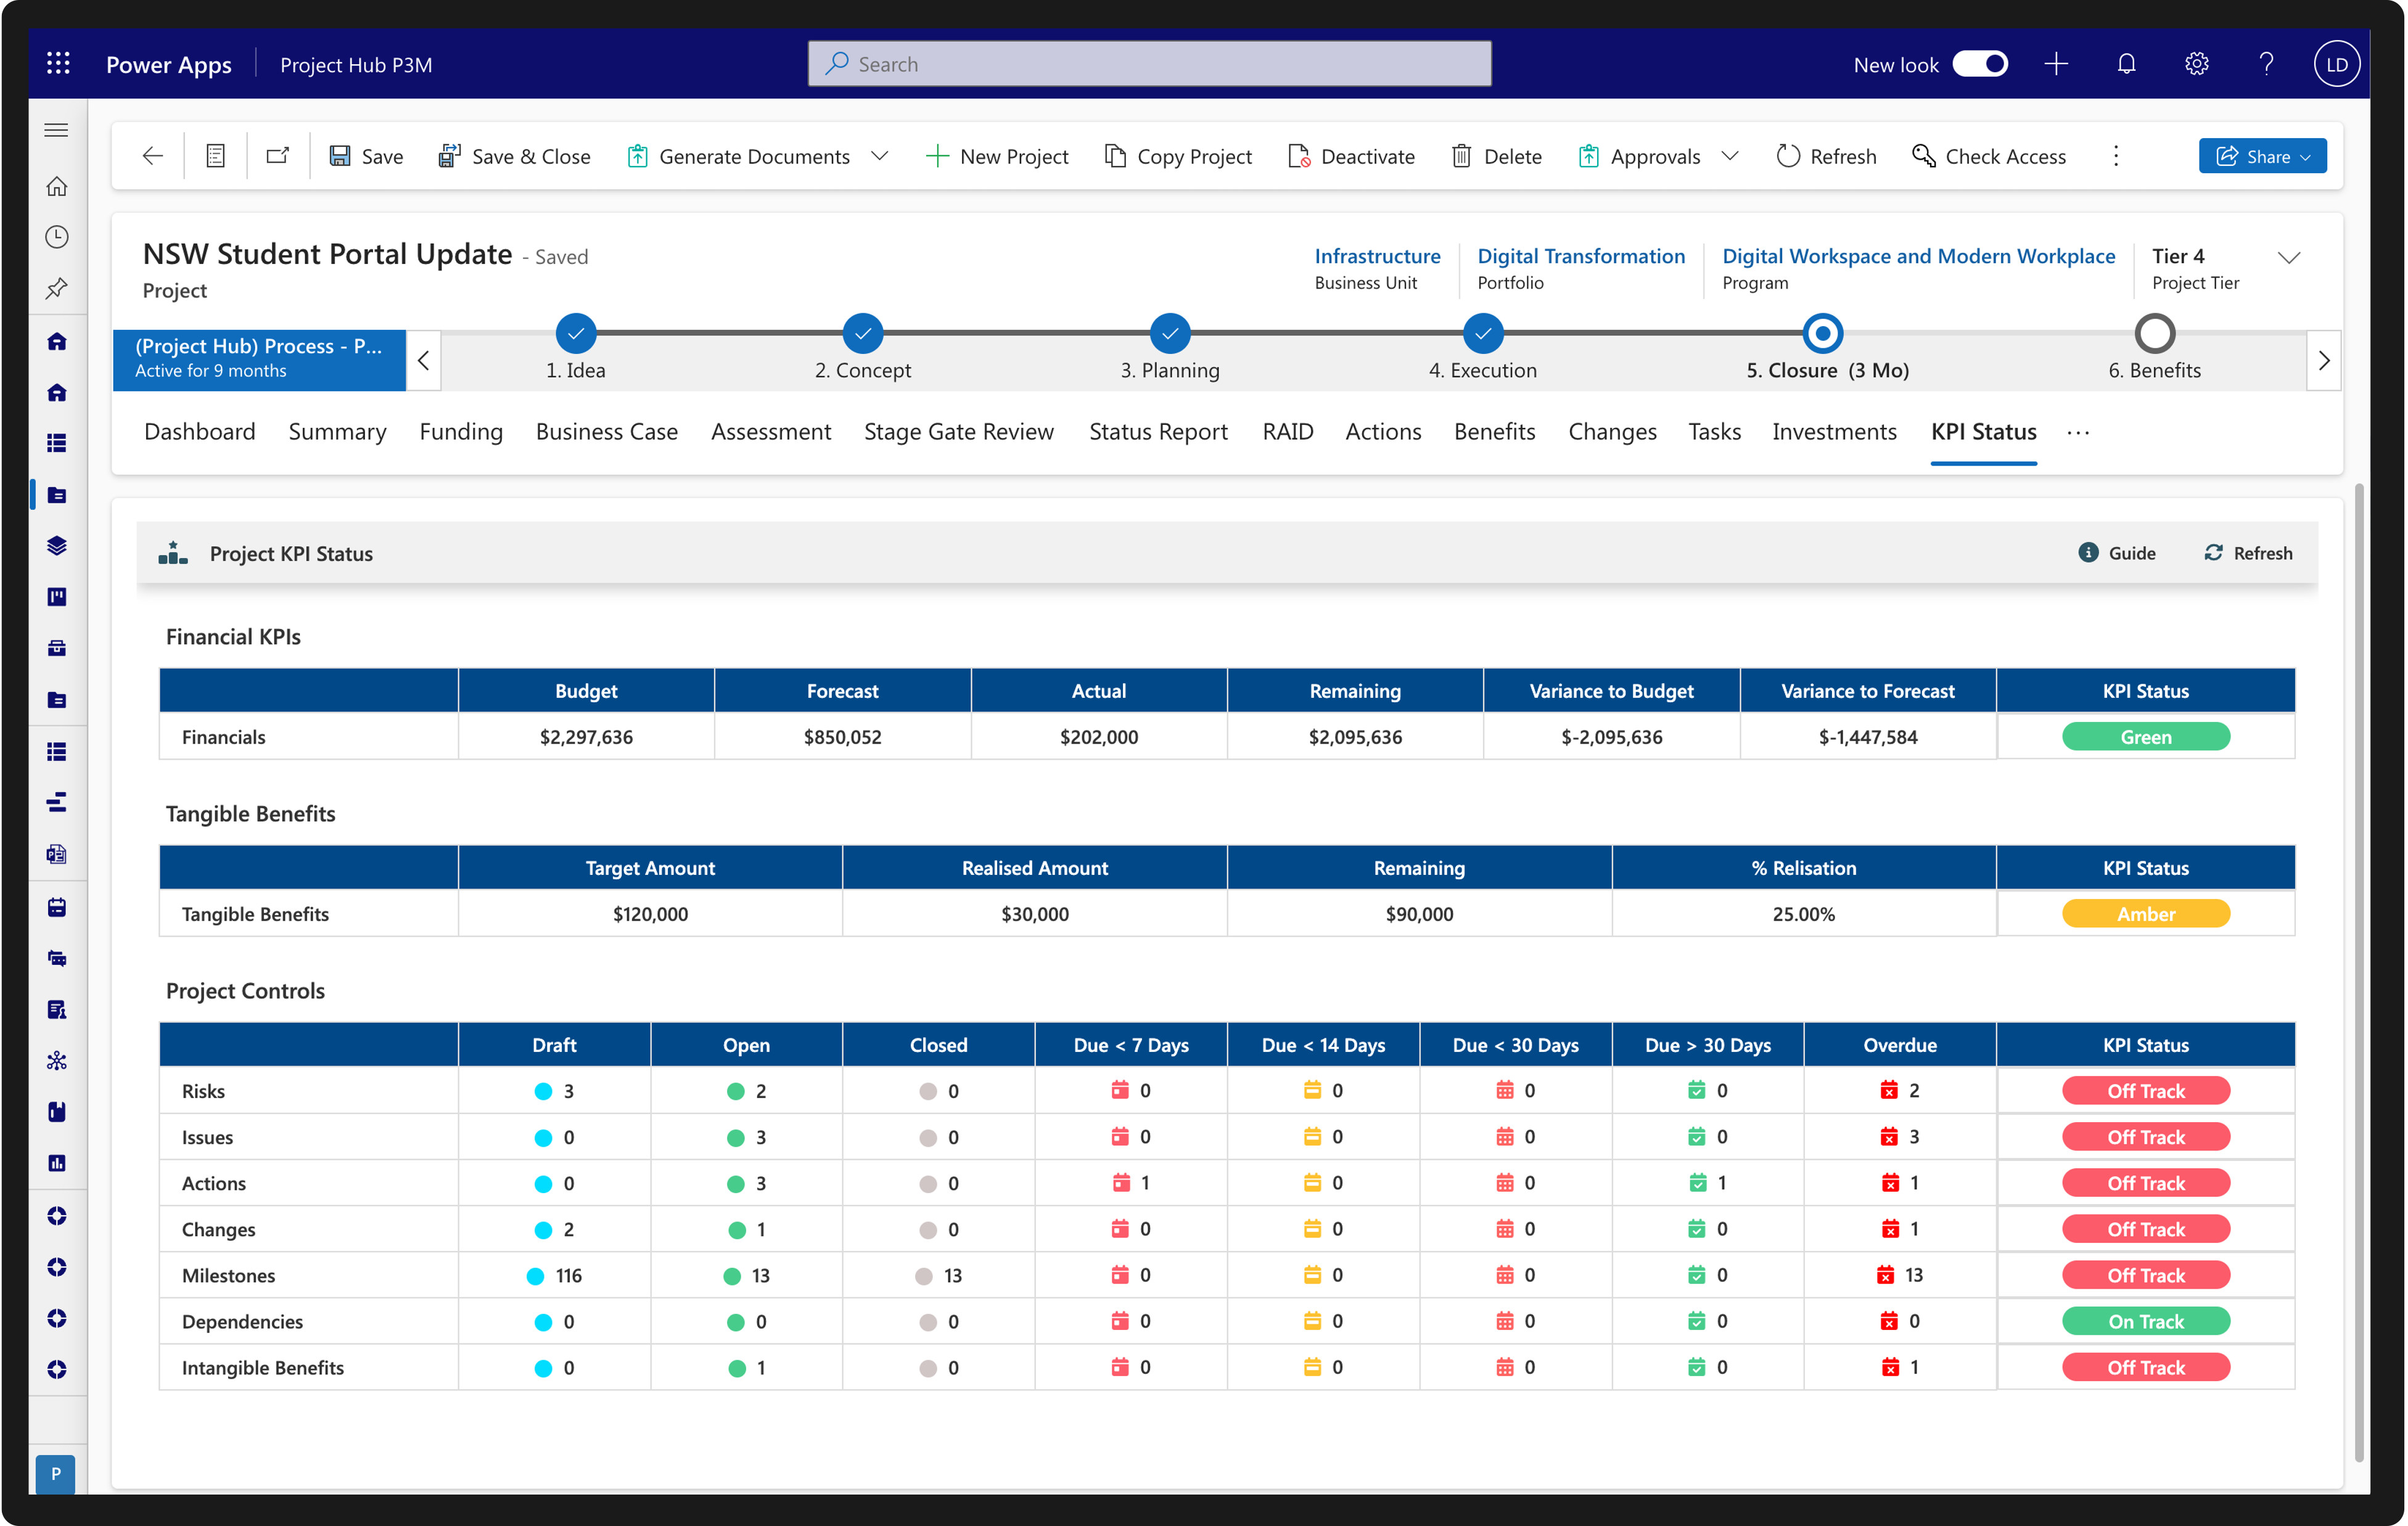
Task: Open the Stage Gate Review tab
Action: [958, 432]
